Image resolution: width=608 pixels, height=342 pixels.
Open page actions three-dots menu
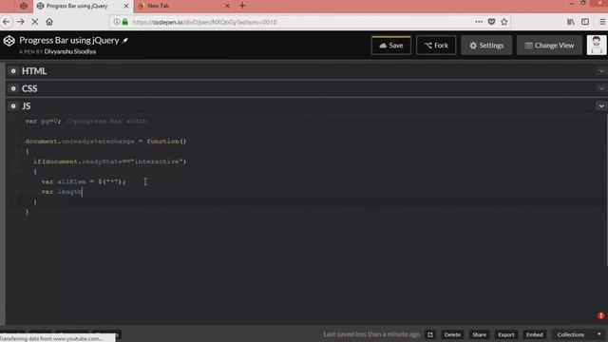point(479,22)
